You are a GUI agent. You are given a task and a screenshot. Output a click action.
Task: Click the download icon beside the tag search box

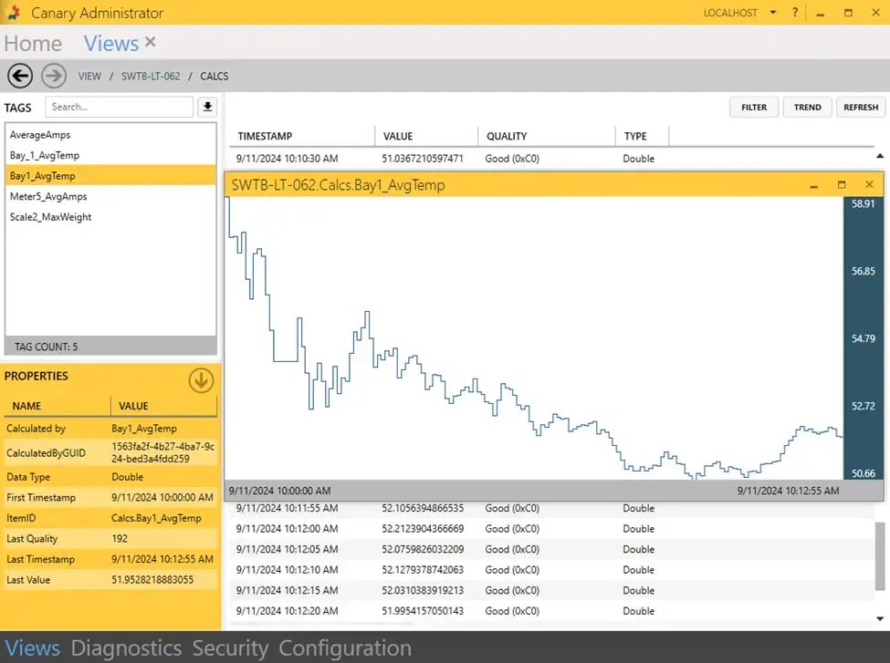(206, 107)
